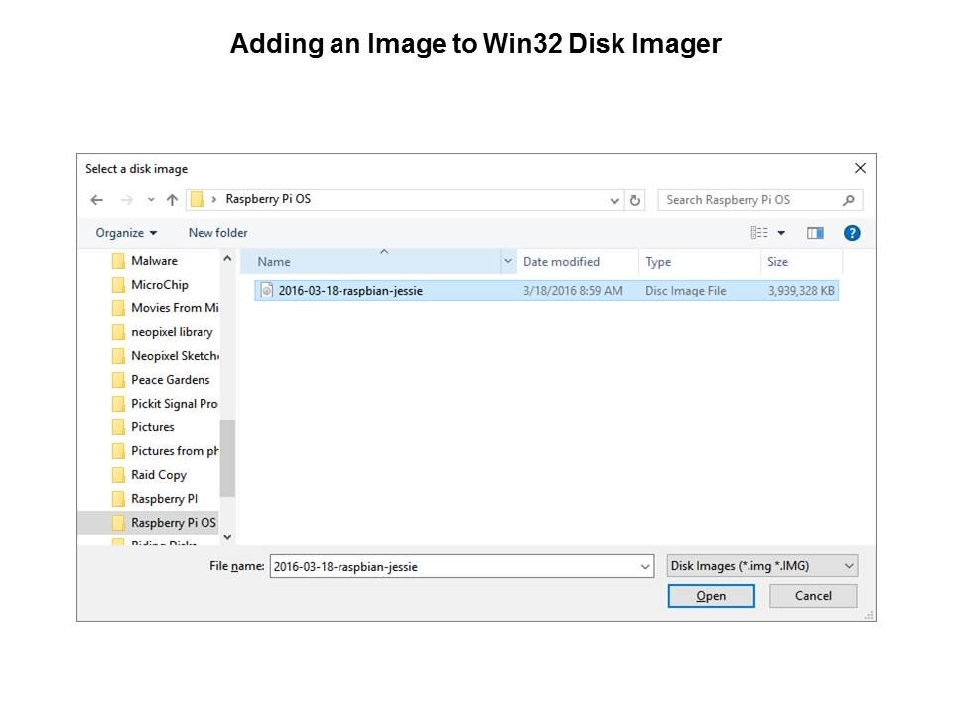The height and width of the screenshot is (714, 953).
Task: Select the Pictures folder in tree
Action: tap(152, 427)
